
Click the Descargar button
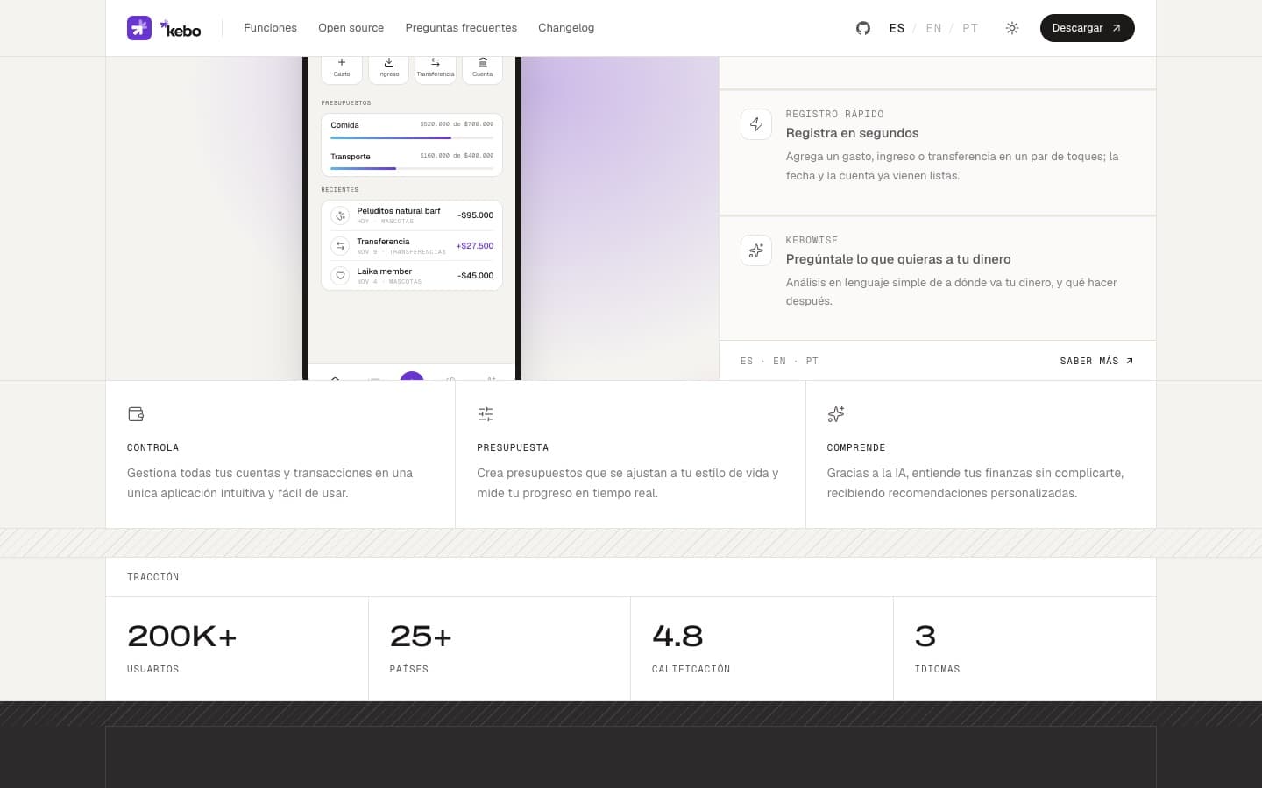pos(1088,28)
